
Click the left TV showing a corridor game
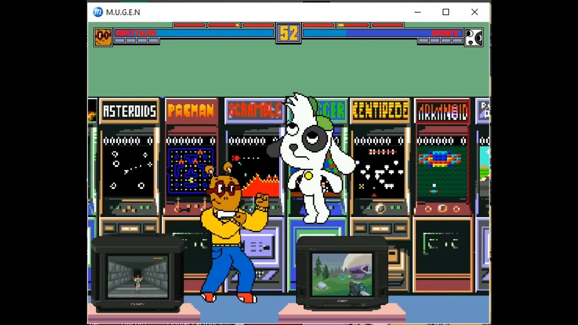[138, 276]
